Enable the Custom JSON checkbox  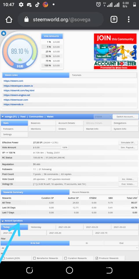3,258
